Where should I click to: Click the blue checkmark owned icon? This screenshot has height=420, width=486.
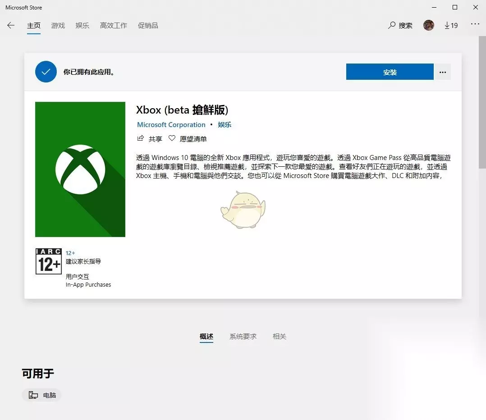46,72
